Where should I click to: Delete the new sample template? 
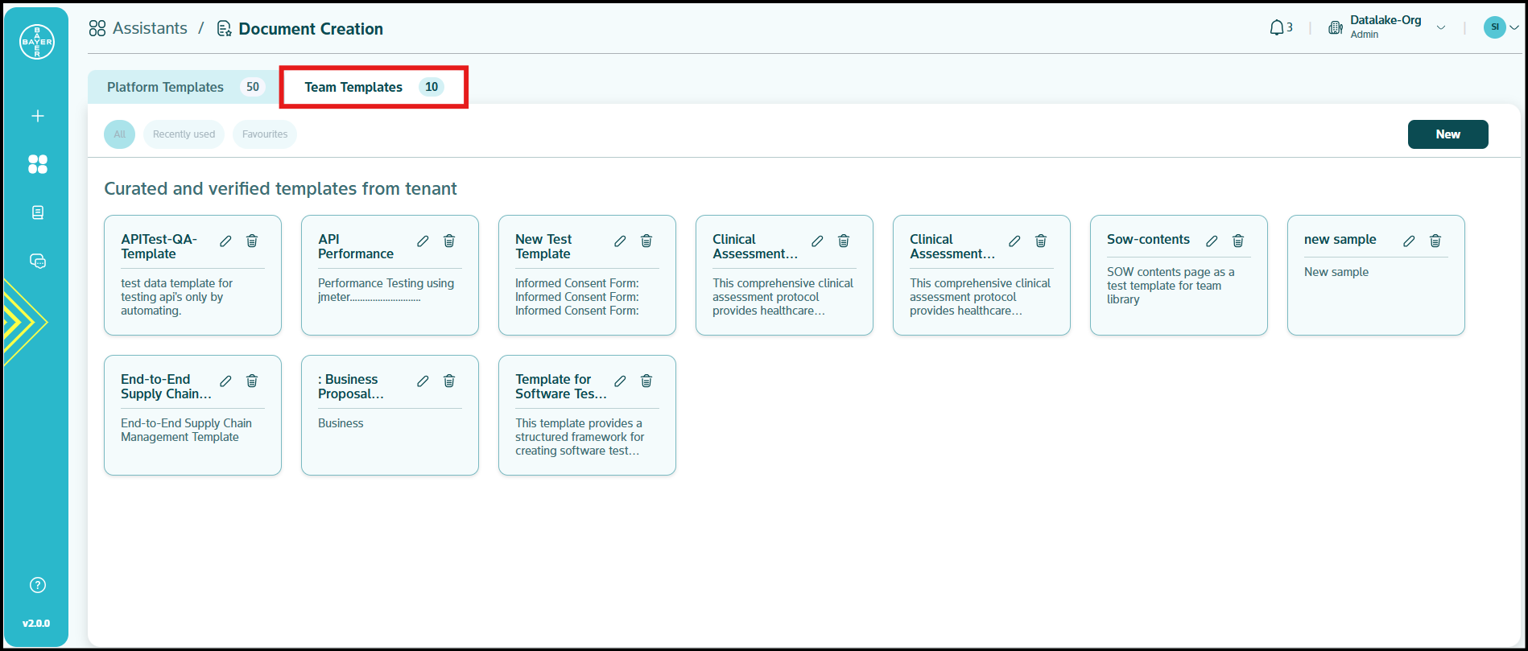(x=1435, y=241)
